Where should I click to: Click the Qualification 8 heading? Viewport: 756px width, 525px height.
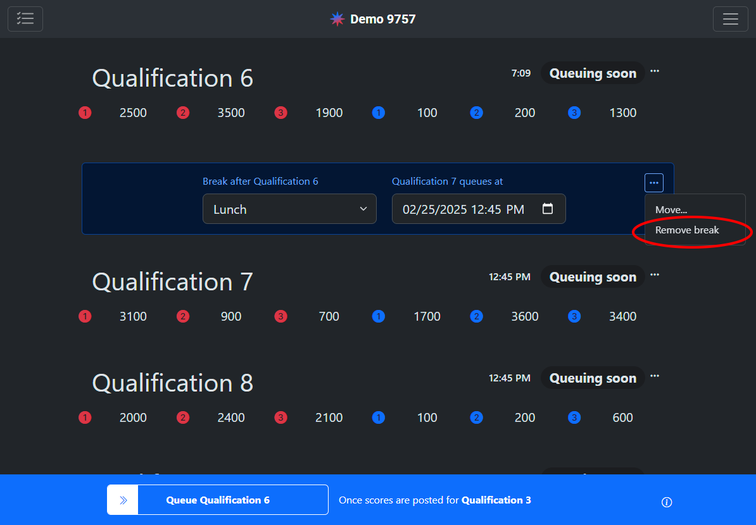[x=173, y=383]
